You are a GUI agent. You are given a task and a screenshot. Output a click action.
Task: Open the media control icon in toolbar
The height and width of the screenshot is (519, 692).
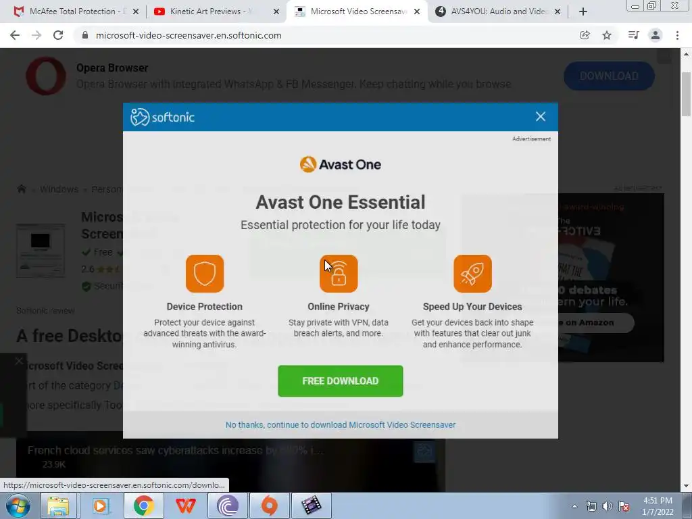pos(633,35)
